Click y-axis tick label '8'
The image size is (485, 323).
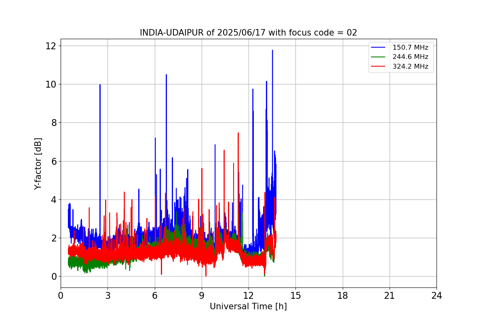click(54, 123)
